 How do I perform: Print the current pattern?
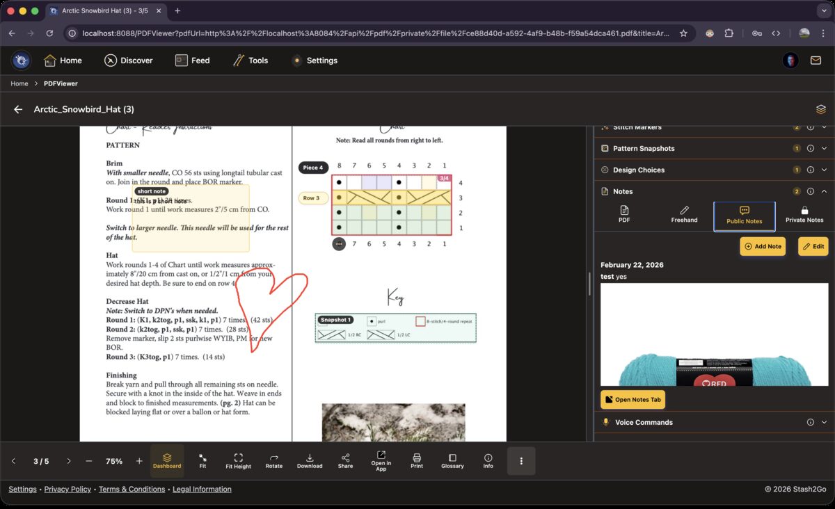point(417,460)
